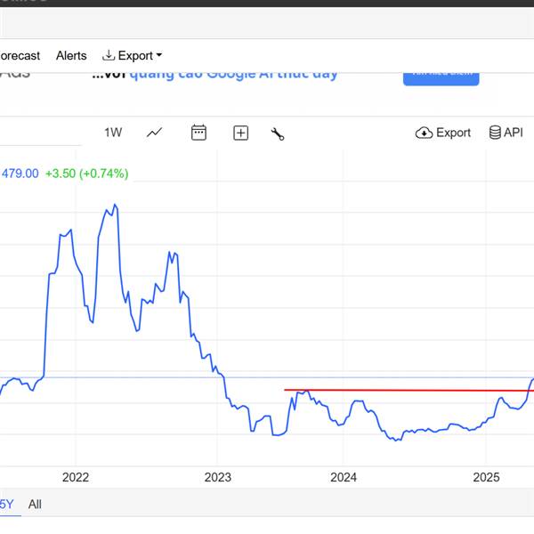This screenshot has width=534, height=534.
Task: Click the 2024 label on time axis
Action: coord(343,477)
